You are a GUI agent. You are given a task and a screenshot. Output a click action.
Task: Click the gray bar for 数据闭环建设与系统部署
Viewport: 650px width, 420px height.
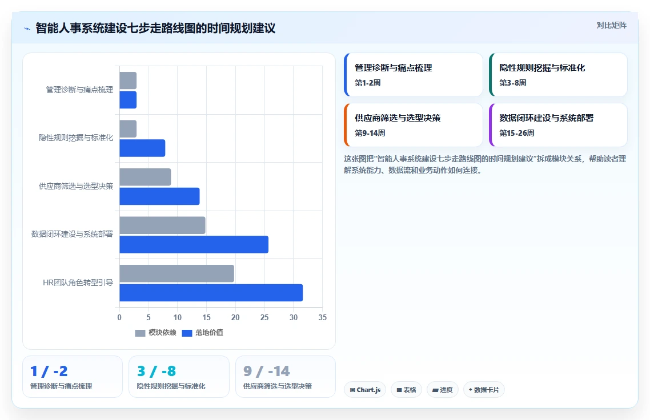162,225
